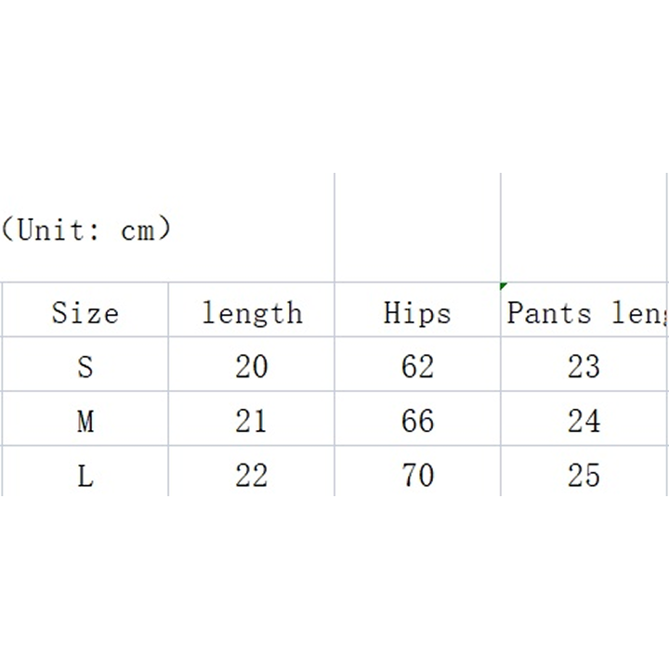
Task: Select the cell containing 21
Action: point(252,421)
